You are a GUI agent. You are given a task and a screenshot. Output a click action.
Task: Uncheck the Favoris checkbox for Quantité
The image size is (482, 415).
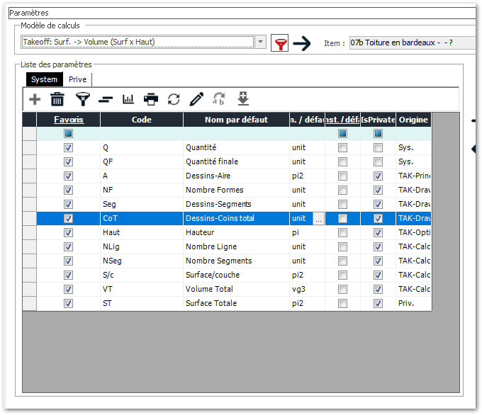click(x=68, y=148)
